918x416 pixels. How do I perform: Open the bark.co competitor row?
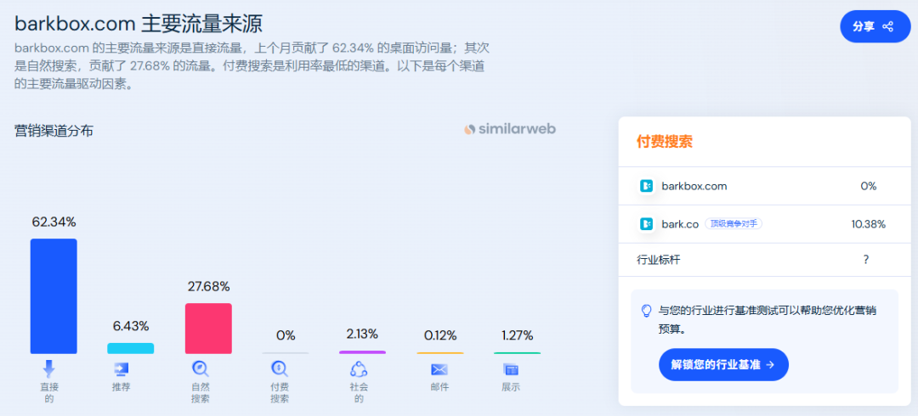pos(765,223)
